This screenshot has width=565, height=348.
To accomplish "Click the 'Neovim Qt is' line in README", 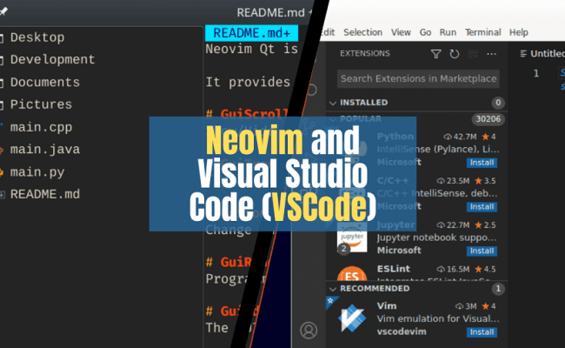I will 251,49.
